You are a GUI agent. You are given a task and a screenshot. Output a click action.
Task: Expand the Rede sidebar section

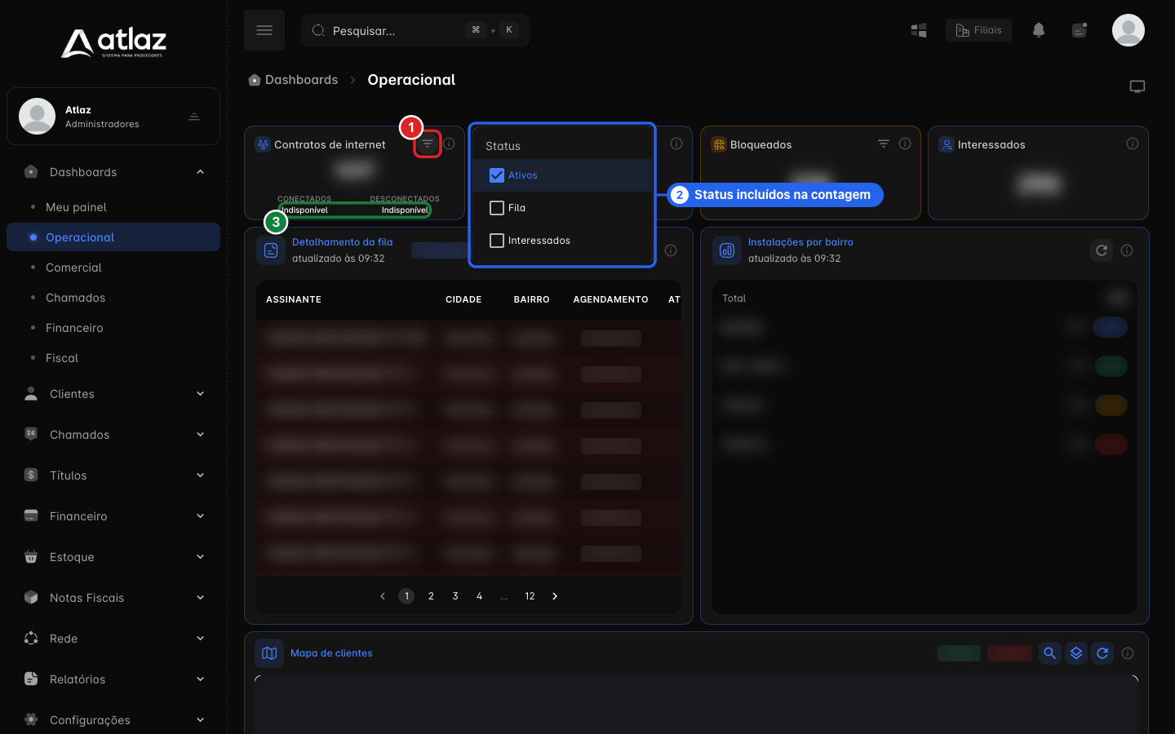(200, 639)
